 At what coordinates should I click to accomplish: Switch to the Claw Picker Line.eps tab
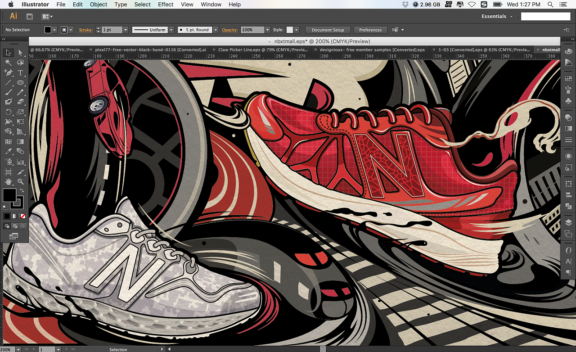tap(261, 50)
